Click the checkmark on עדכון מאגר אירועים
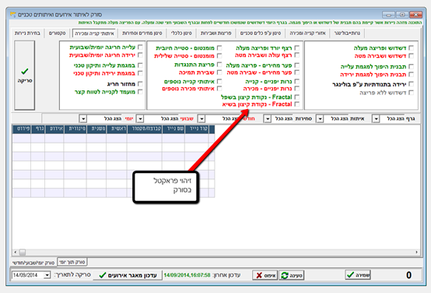Image resolution: width=431 pixels, height=293 pixels. click(x=103, y=275)
